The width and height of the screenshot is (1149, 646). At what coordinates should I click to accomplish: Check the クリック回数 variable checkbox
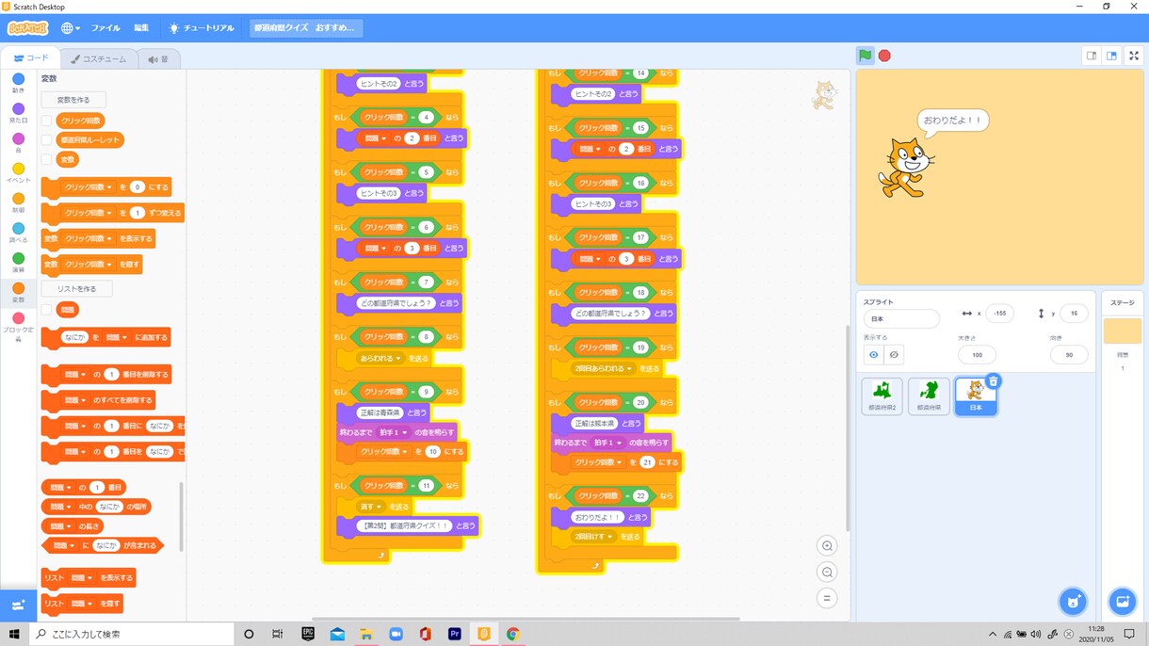coord(47,121)
